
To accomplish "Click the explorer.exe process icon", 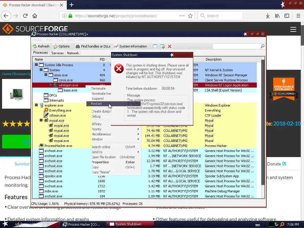I will (x=41, y=105).
